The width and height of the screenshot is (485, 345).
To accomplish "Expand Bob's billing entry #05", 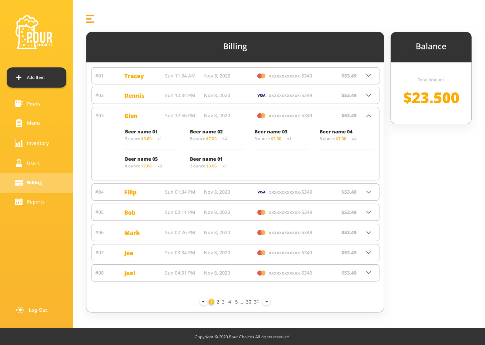I will (x=369, y=212).
